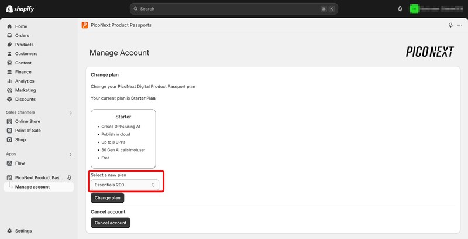Expand the Apps section chevron

pyautogui.click(x=71, y=155)
